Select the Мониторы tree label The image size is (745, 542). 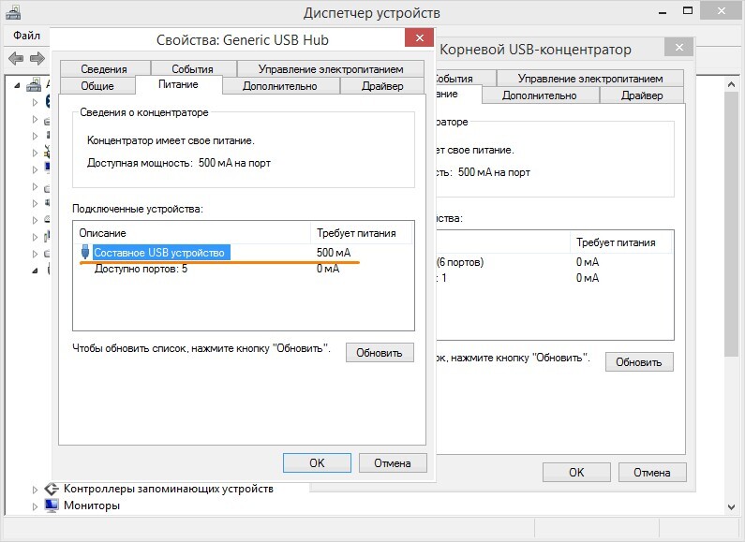(92, 505)
